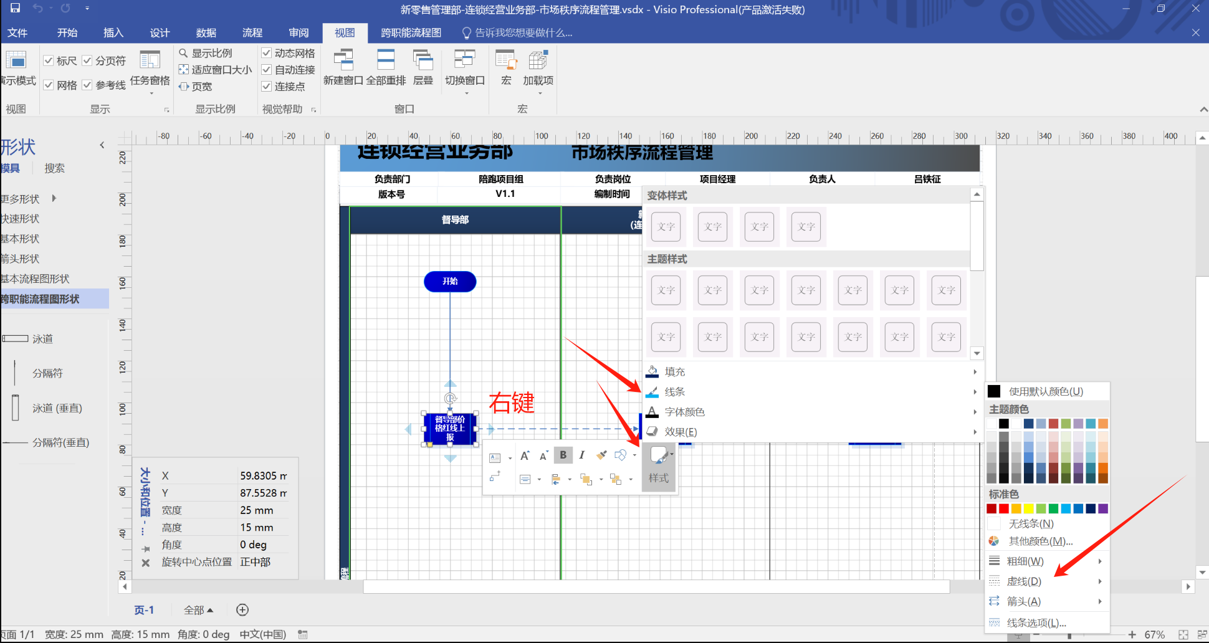The width and height of the screenshot is (1209, 643).
Task: Increase font size in the mini toolbar
Action: 525,455
